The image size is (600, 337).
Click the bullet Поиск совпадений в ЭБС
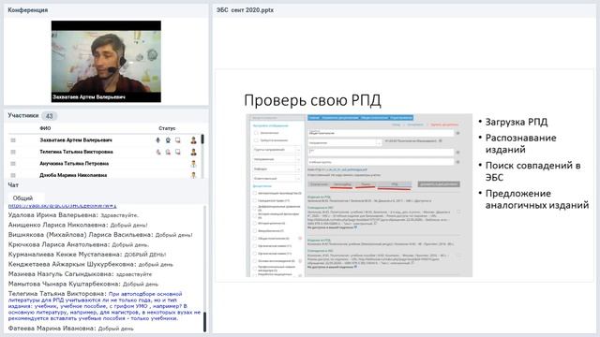532,171
